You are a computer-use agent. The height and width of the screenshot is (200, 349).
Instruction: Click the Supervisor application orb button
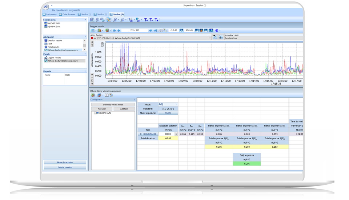[46, 7]
